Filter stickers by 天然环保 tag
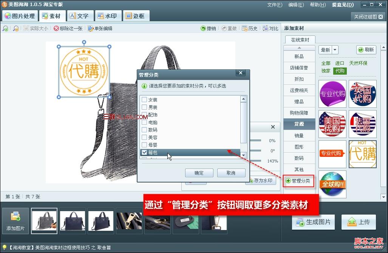This screenshot has width=388, height=253. 358,63
